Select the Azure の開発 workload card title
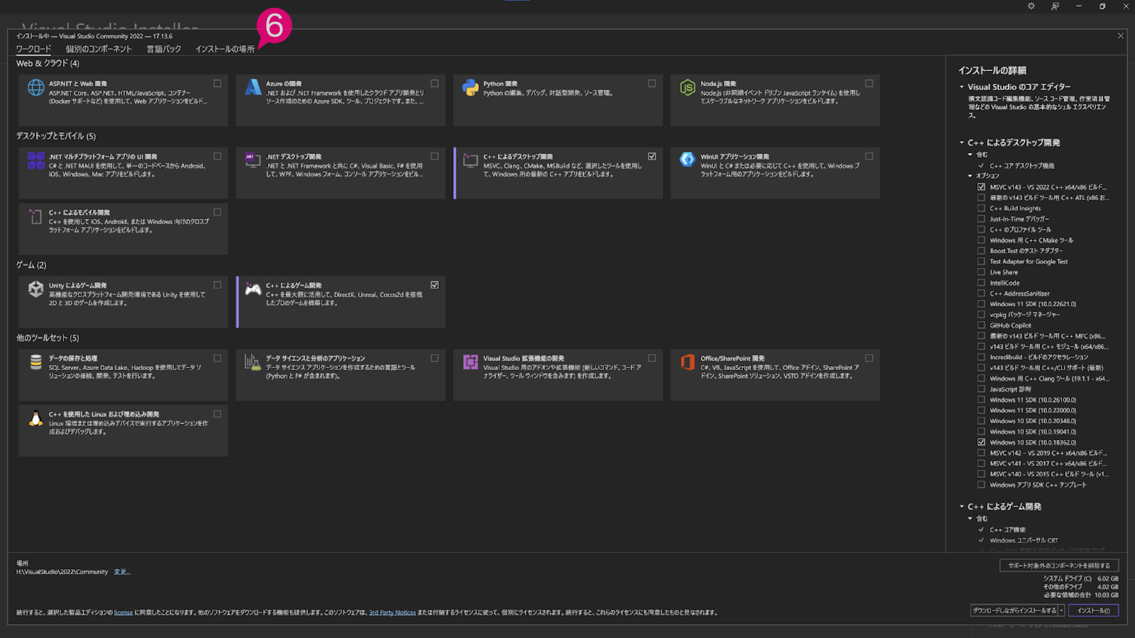Viewport: 1135px width, 638px height. tap(284, 84)
